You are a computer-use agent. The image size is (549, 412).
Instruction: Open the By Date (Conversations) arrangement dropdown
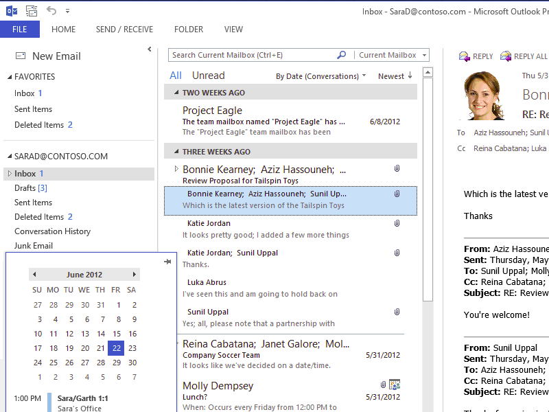click(x=320, y=76)
